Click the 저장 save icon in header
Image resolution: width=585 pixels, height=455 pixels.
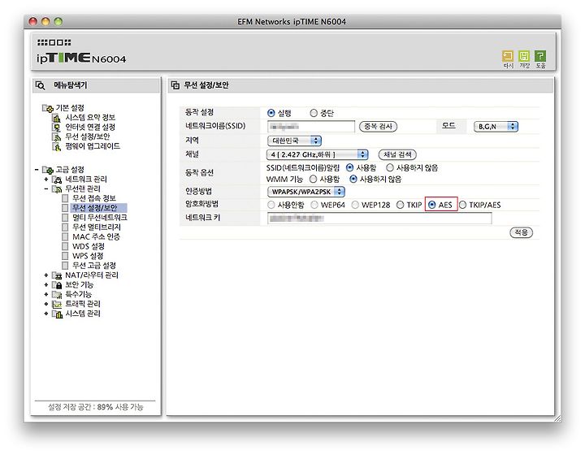point(524,56)
